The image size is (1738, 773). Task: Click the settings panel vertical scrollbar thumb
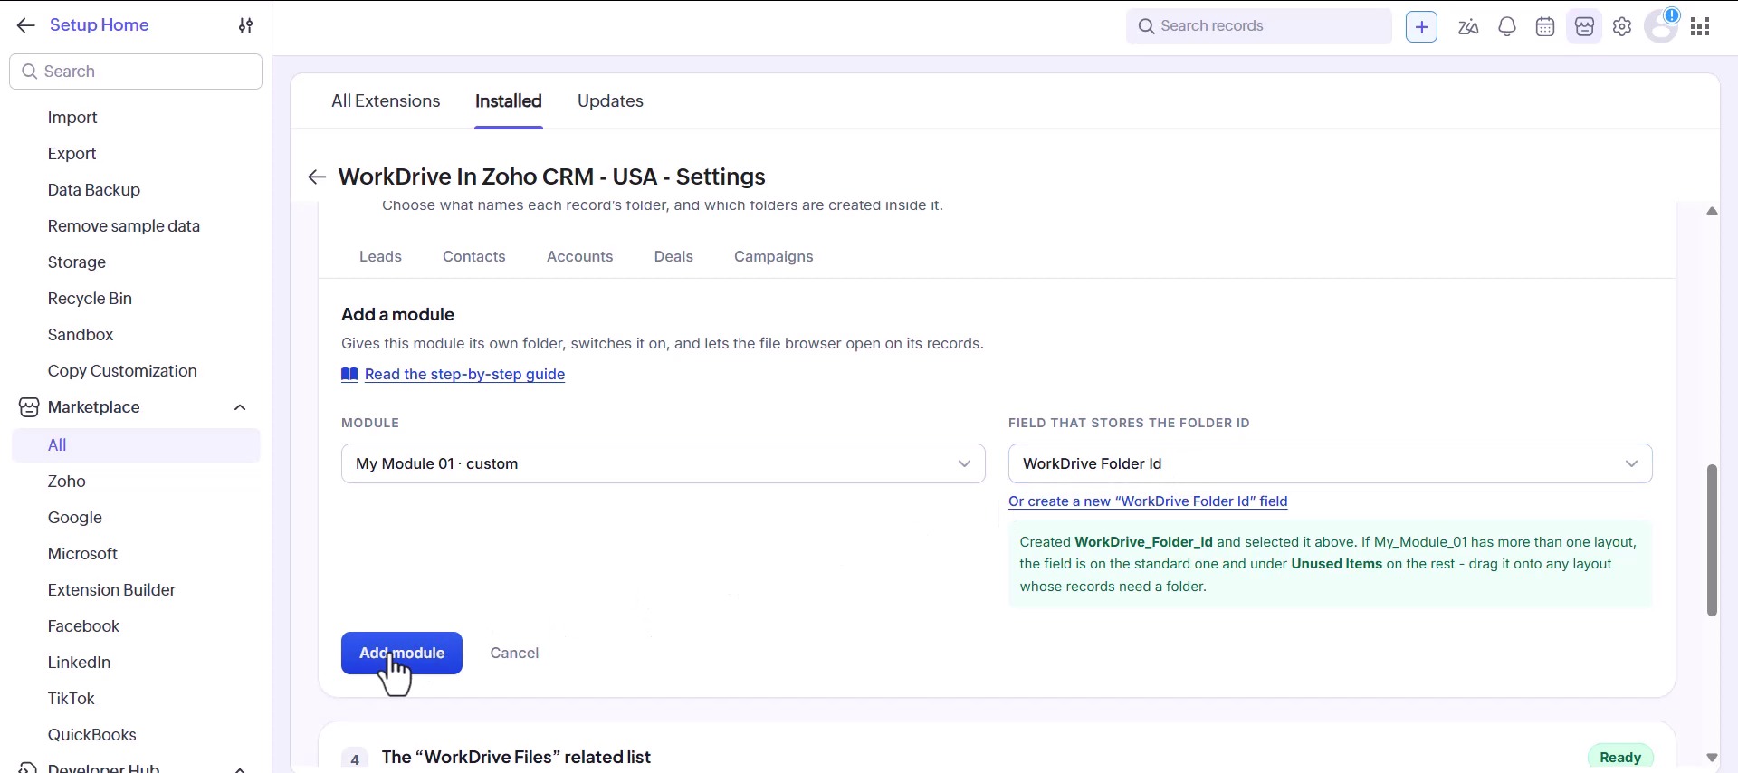pyautogui.click(x=1712, y=540)
